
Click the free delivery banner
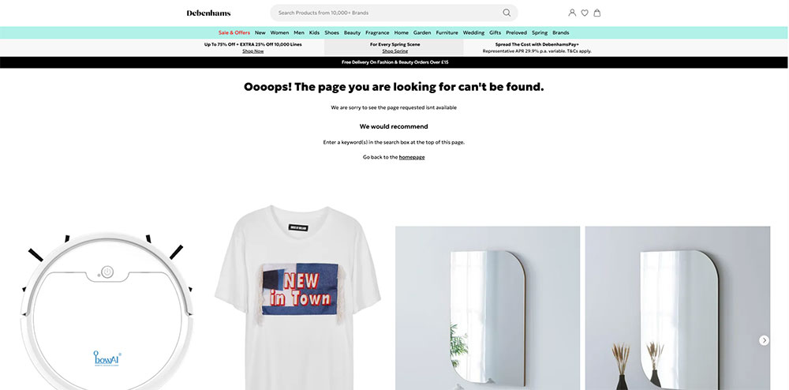[394, 62]
